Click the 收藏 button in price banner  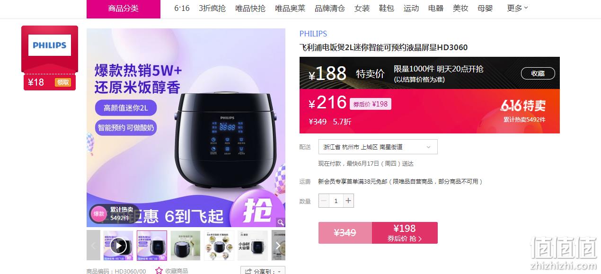[538, 73]
